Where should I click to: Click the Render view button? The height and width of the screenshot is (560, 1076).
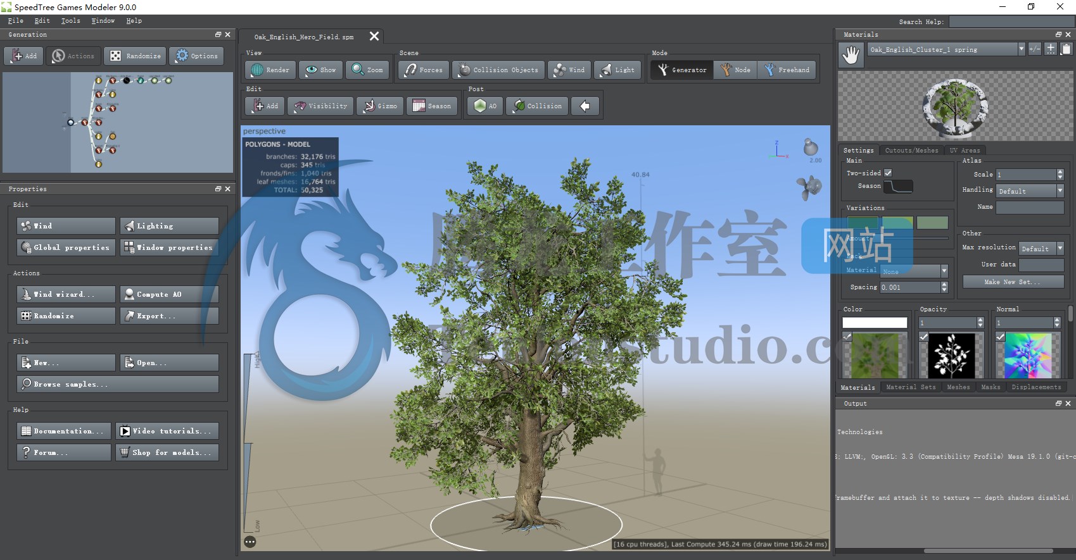tap(270, 70)
